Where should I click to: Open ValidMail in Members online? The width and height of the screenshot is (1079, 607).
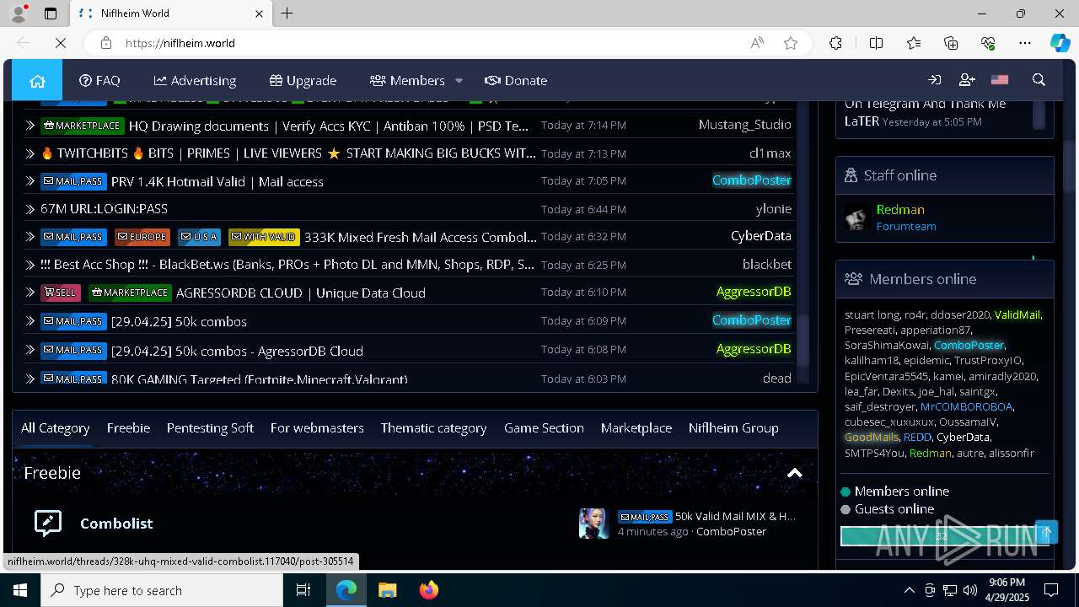tap(1017, 314)
